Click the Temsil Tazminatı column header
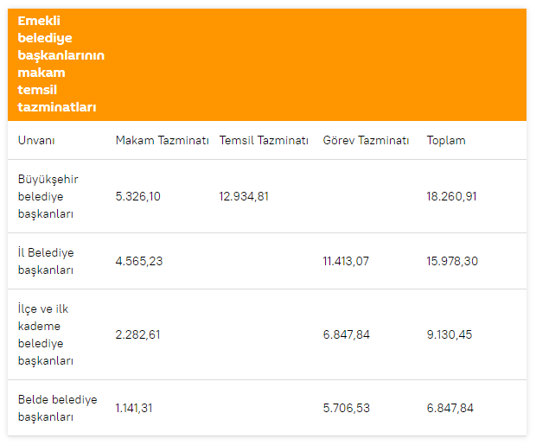 coord(264,141)
